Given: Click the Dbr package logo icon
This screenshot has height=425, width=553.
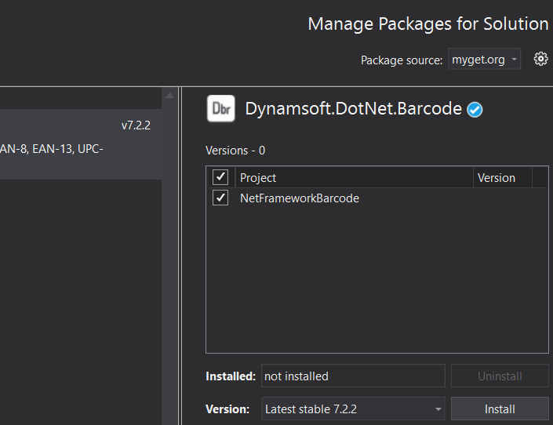Looking at the screenshot, I should point(220,109).
